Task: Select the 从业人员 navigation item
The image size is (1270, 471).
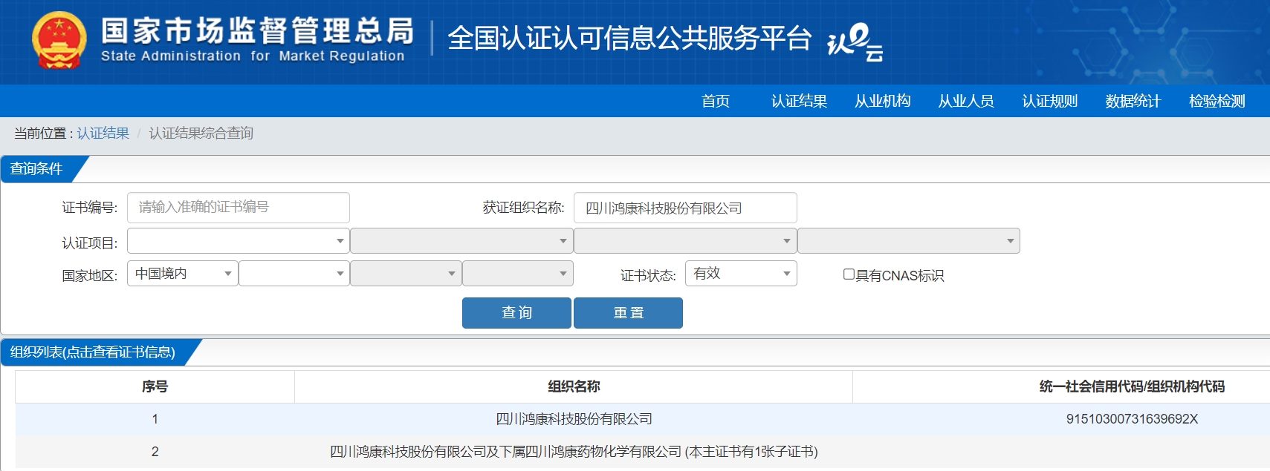Action: click(x=966, y=101)
